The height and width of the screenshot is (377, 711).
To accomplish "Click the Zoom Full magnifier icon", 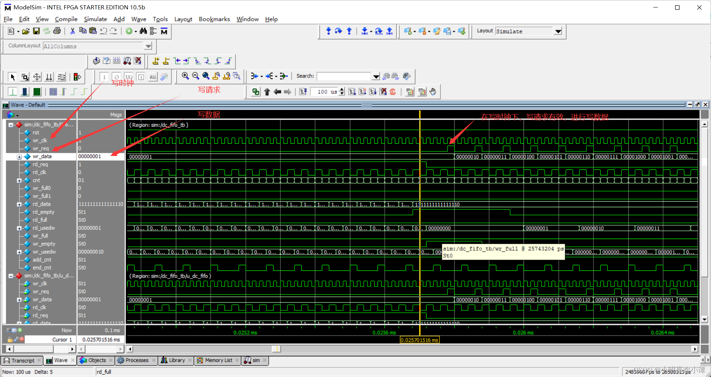I will click(206, 76).
